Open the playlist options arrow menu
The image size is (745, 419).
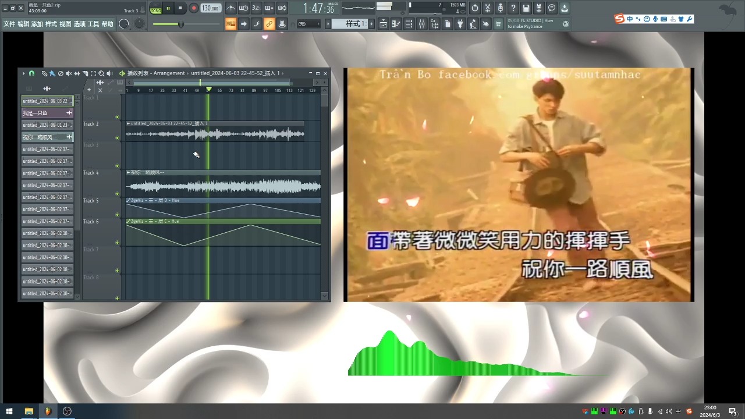(x=23, y=73)
